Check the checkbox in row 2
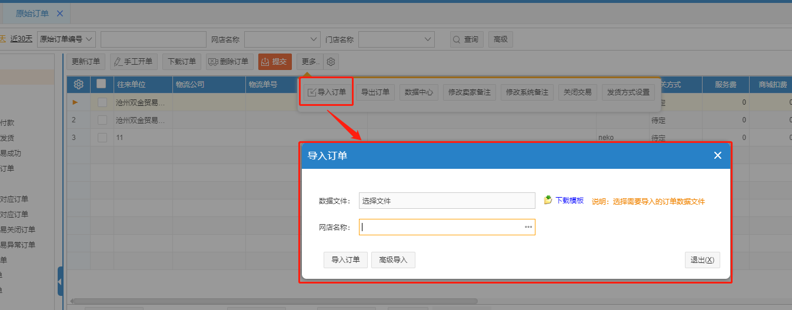The width and height of the screenshot is (792, 310). click(x=102, y=120)
